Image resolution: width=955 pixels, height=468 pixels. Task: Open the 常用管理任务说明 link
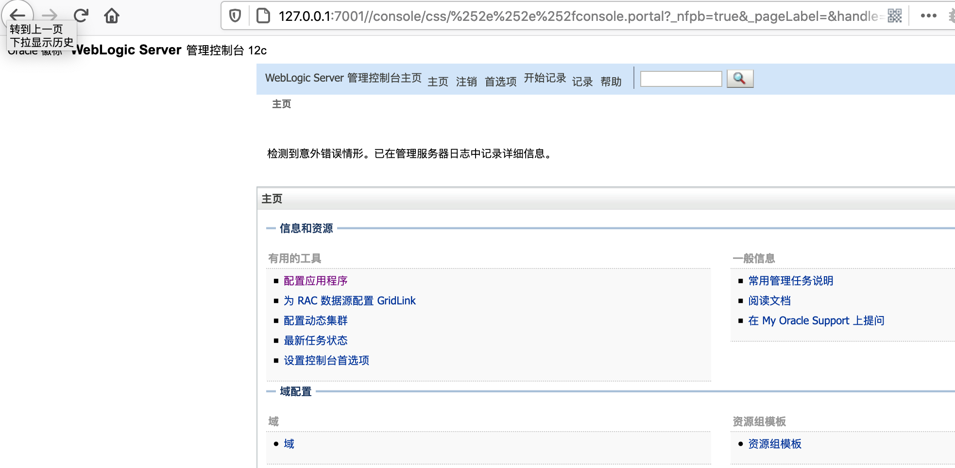point(791,281)
